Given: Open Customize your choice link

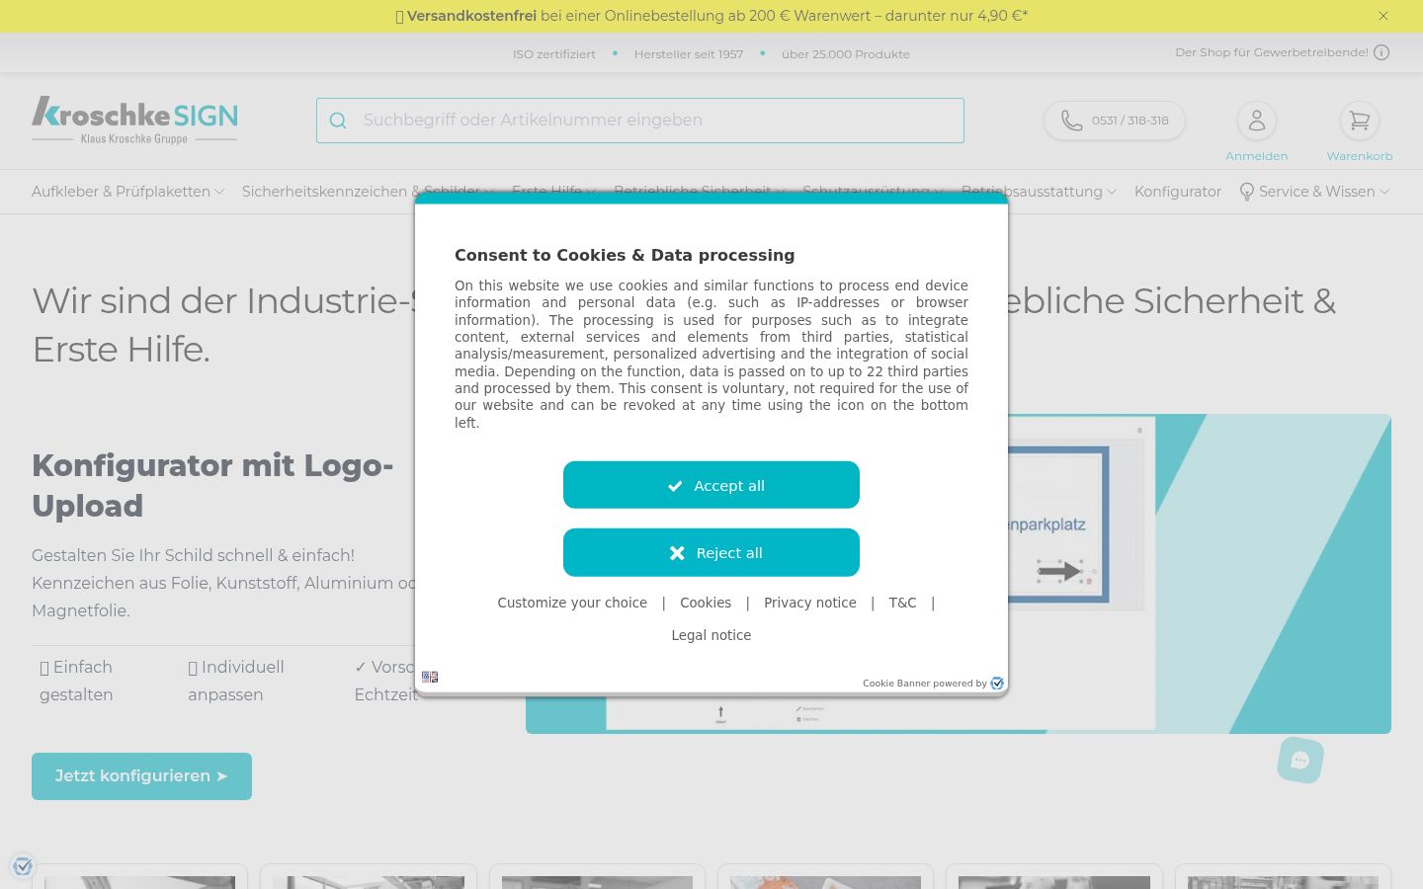Looking at the screenshot, I should click(x=572, y=603).
